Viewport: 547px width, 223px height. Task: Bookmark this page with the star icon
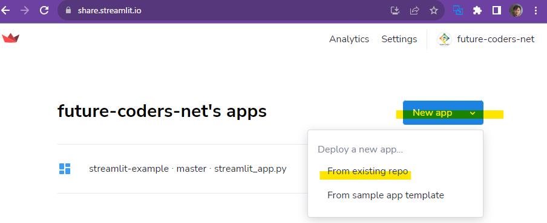click(434, 11)
